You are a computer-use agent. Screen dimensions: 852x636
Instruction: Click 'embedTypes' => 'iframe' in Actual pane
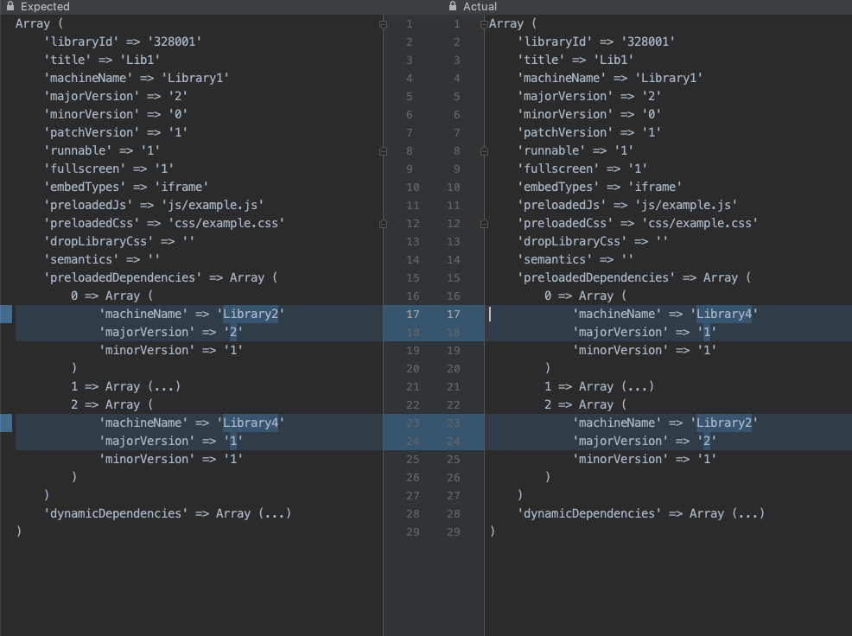(x=600, y=187)
